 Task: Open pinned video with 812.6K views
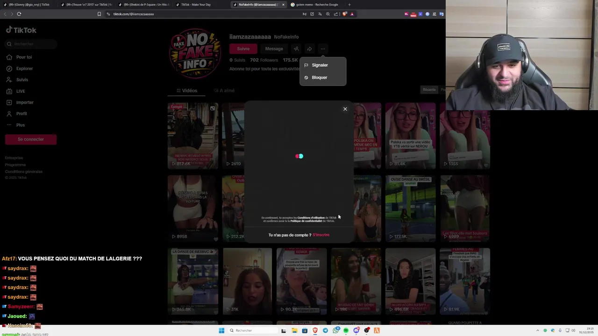pyautogui.click(x=193, y=135)
